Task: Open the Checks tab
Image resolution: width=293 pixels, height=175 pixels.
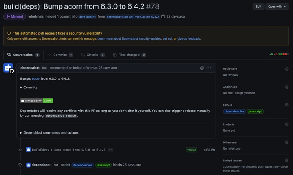Action: (x=93, y=55)
